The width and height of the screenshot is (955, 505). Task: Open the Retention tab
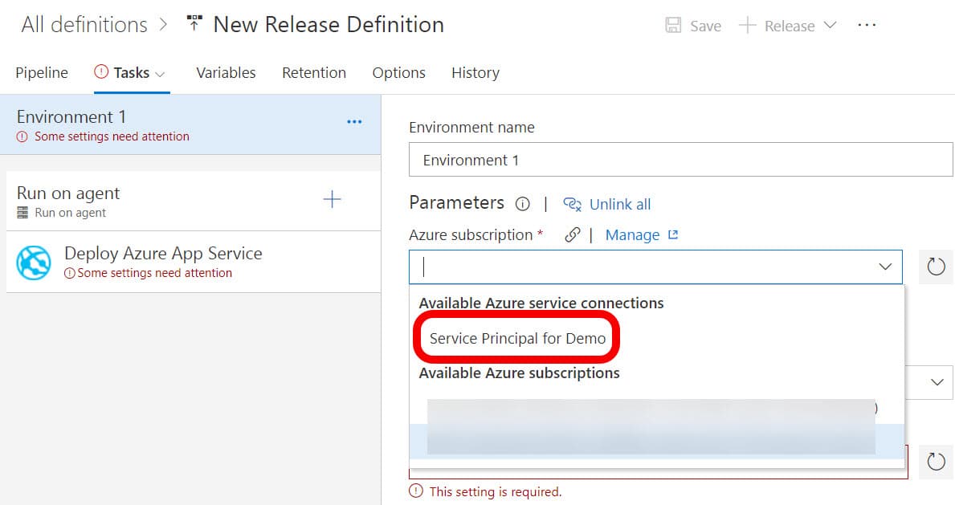click(314, 72)
